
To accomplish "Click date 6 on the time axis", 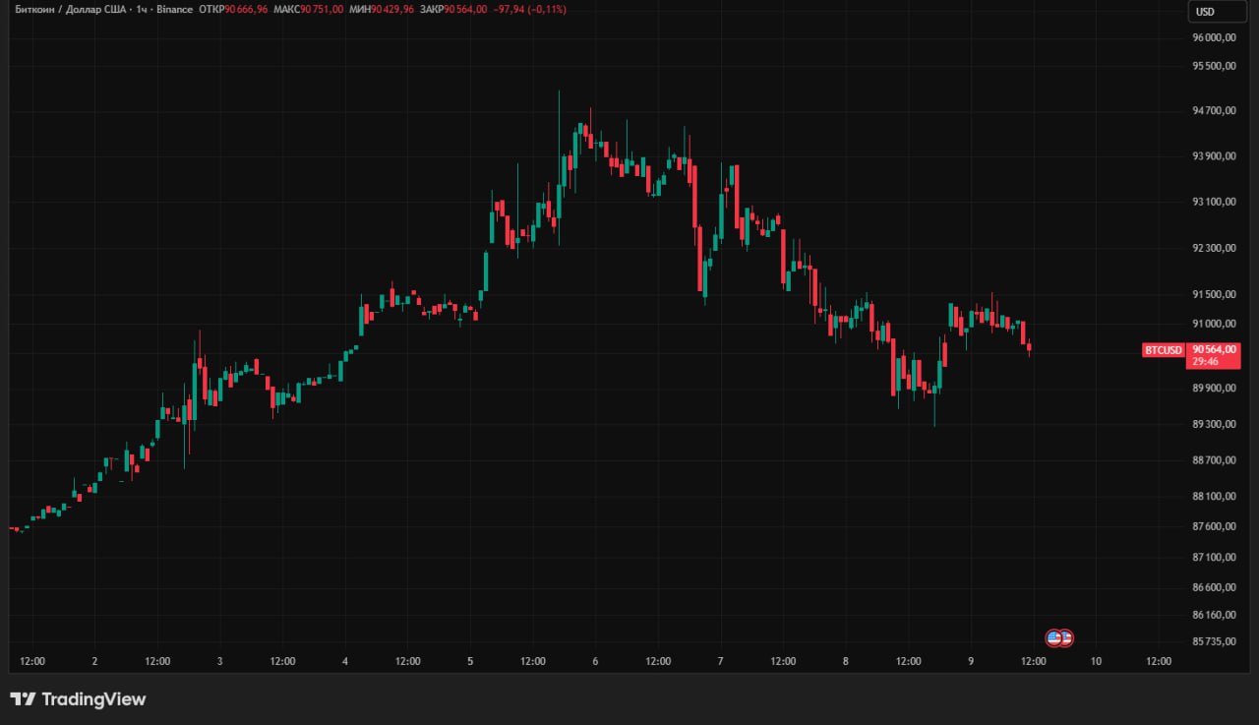I will [x=595, y=661].
